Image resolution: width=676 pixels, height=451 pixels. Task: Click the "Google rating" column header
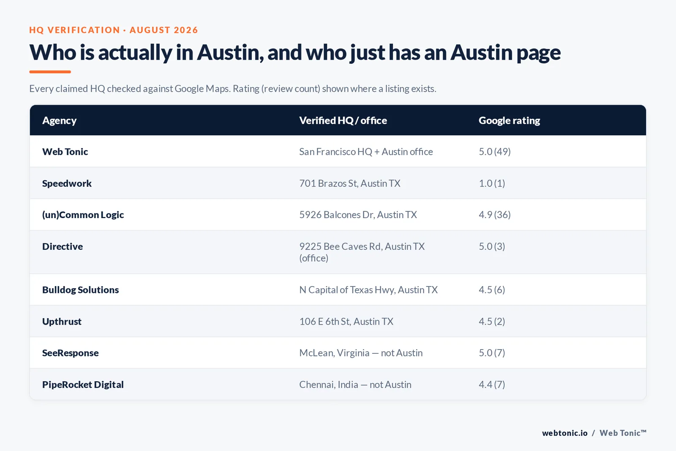pos(509,120)
